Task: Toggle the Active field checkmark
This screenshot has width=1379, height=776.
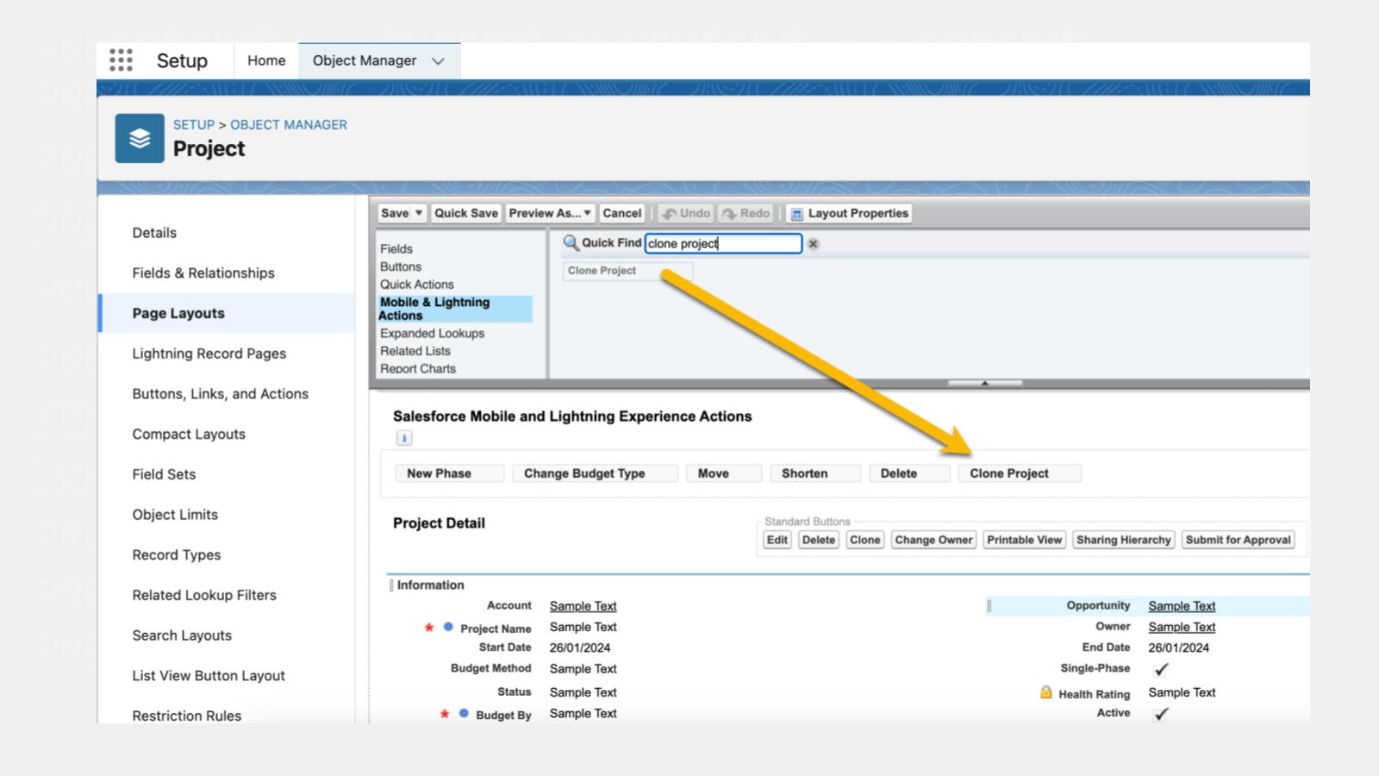Action: pos(1161,714)
